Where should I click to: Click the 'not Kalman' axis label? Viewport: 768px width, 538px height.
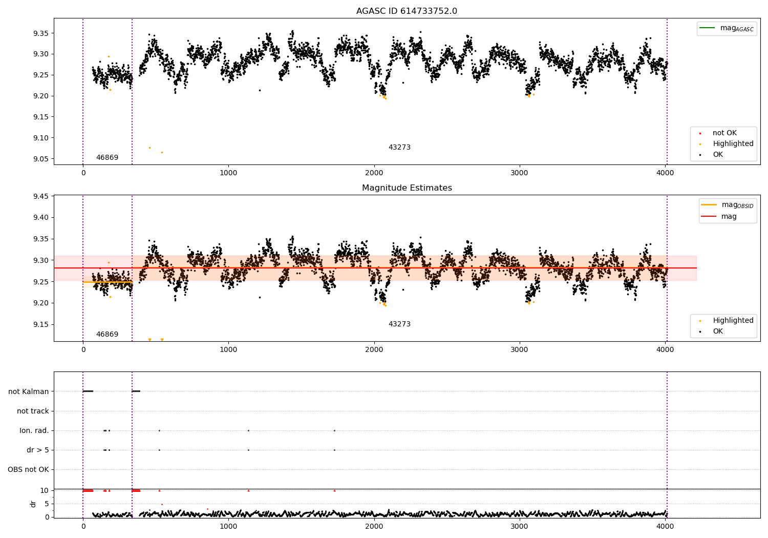click(29, 392)
